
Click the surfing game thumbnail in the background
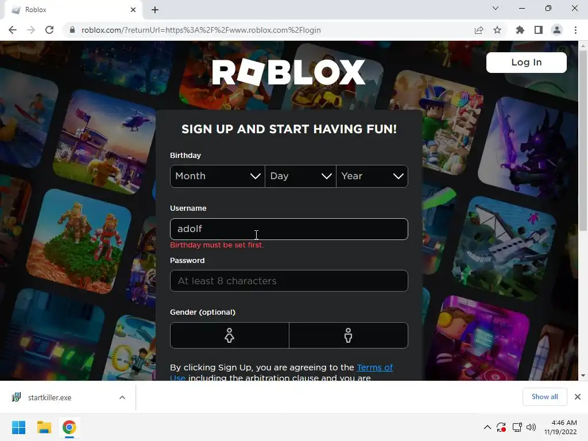(x=27, y=118)
